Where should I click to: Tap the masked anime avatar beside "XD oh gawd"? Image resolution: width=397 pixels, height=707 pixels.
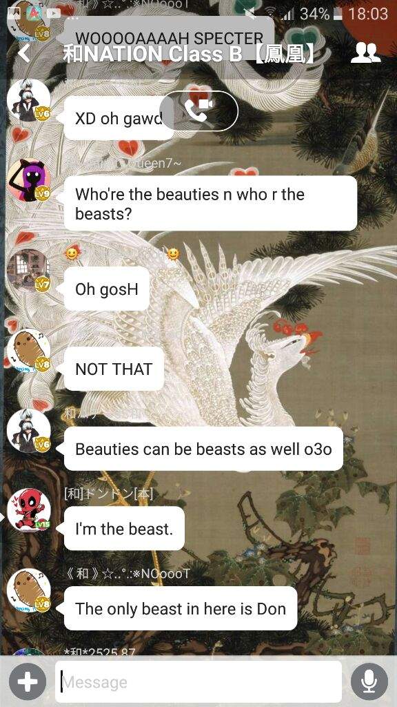pos(29,101)
